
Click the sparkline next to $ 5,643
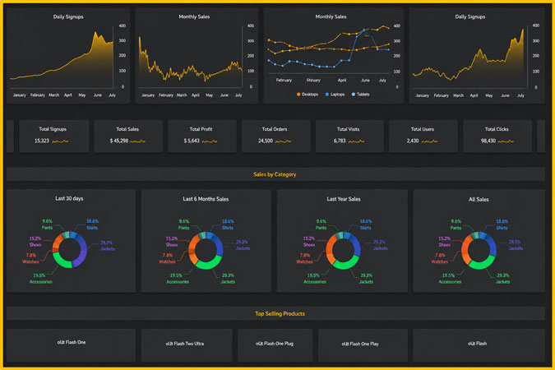(210, 141)
